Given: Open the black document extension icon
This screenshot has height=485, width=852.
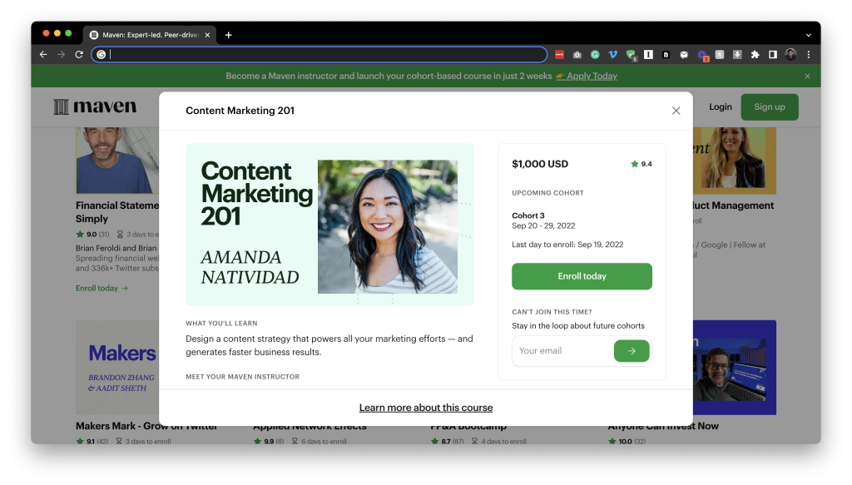Looking at the screenshot, I should click(666, 54).
